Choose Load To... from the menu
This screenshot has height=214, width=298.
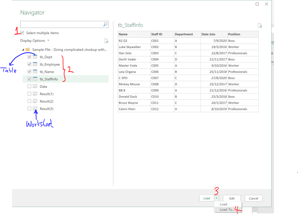click(x=227, y=209)
